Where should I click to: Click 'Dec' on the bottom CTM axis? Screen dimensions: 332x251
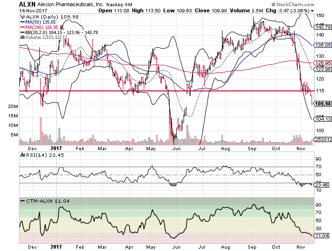pos(32,247)
